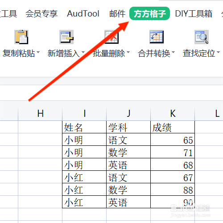Click the 姓名 header cell
This screenshot has width=223, height=223.
click(x=84, y=127)
